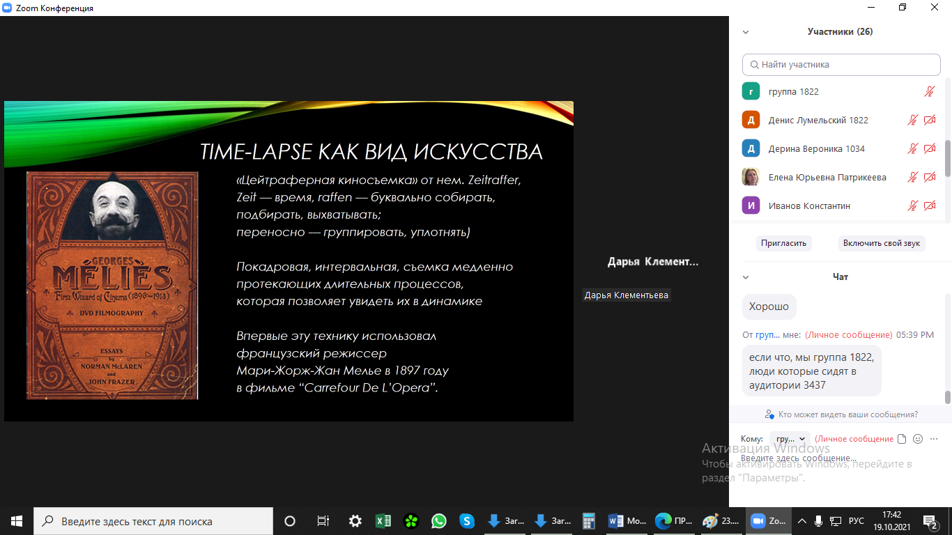
Task: Click the Хорошо chat message bubble
Action: pyautogui.click(x=769, y=307)
